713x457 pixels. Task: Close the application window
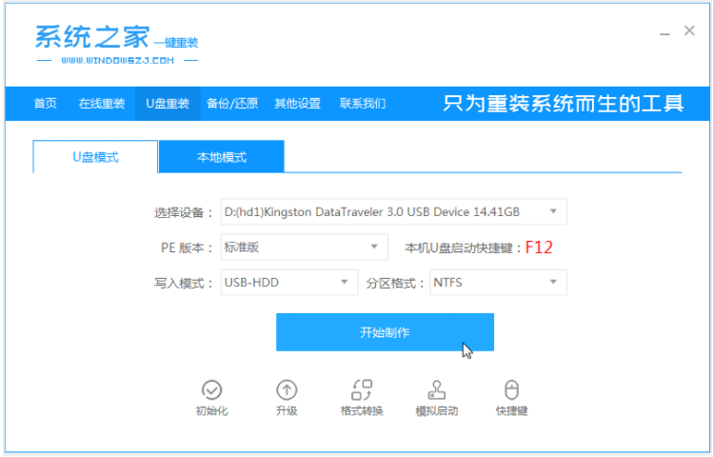pyautogui.click(x=689, y=31)
